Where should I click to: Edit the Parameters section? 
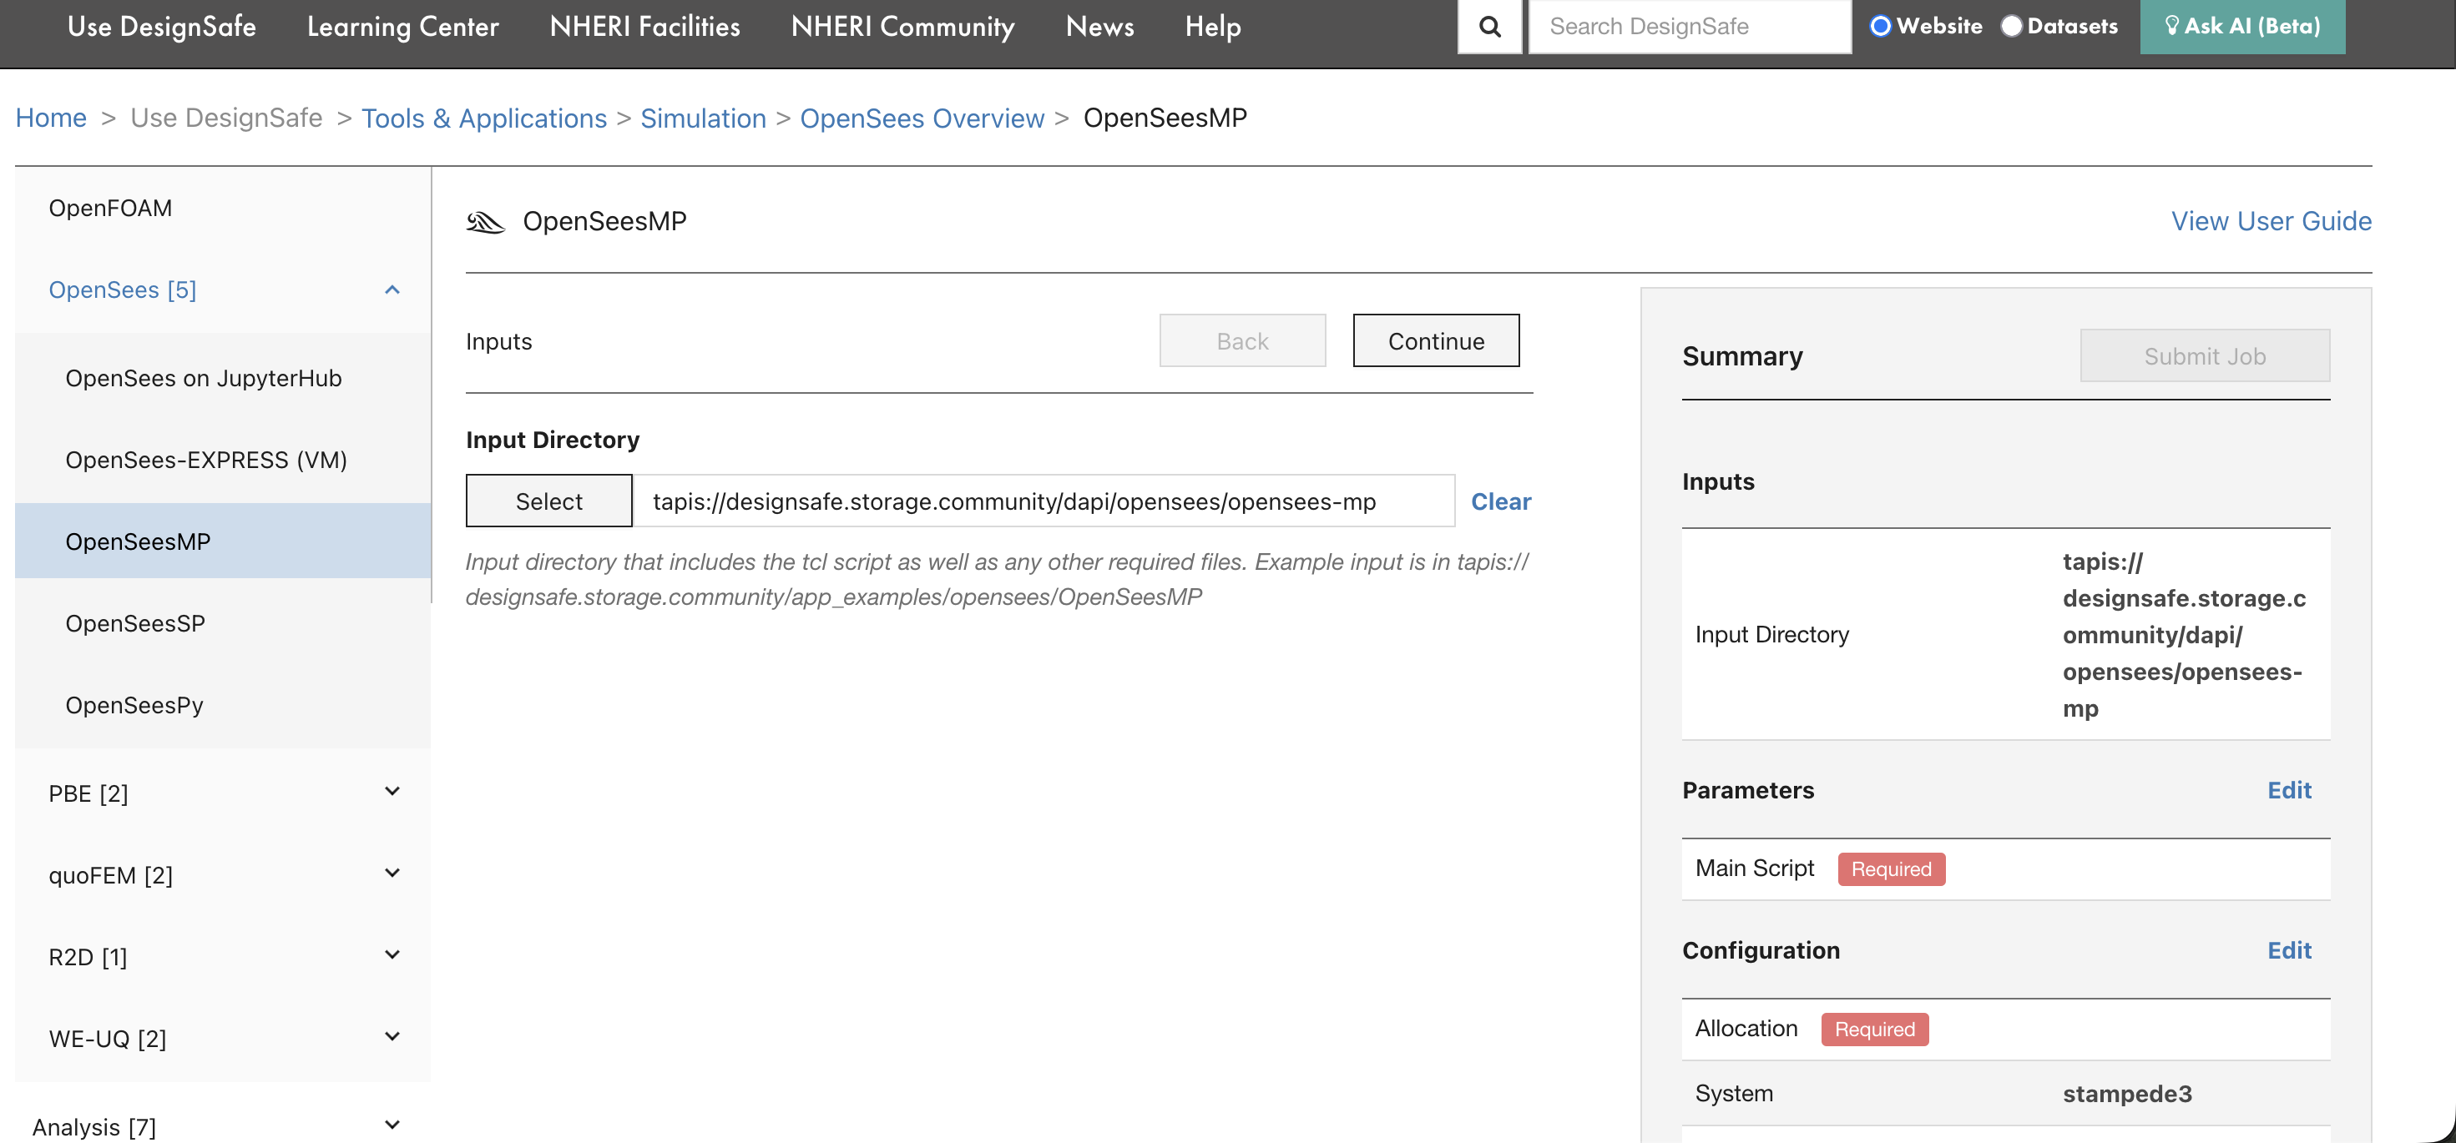coord(2289,791)
